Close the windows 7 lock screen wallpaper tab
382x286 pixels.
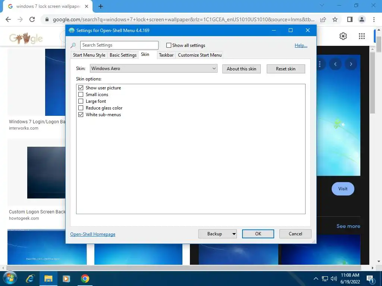87,7
